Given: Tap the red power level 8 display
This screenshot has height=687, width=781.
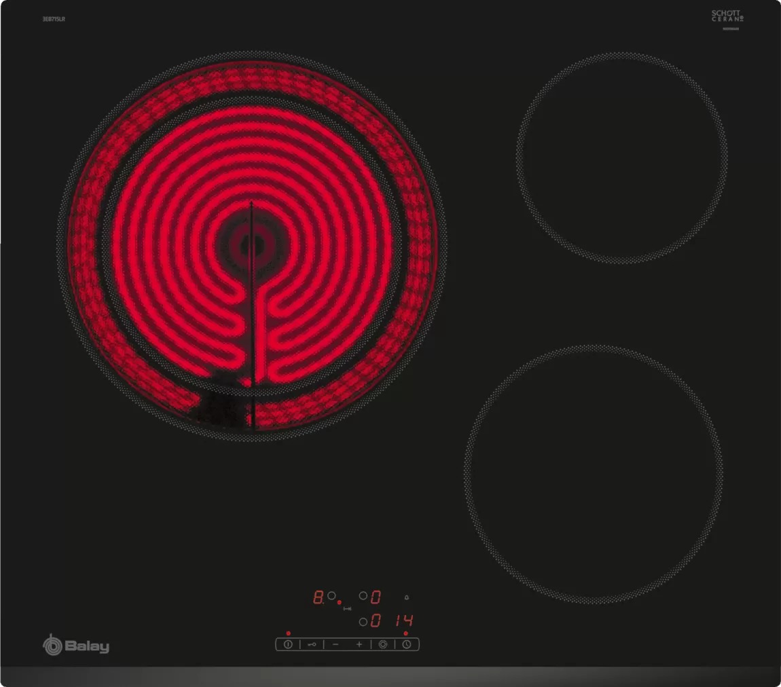Looking at the screenshot, I should click(318, 597).
